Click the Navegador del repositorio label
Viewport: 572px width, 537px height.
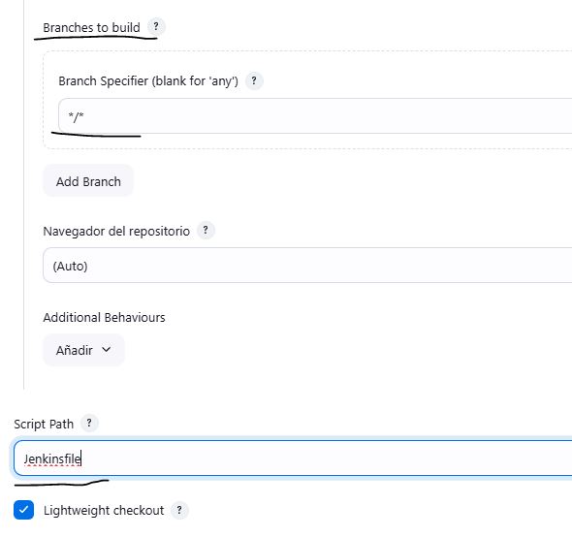click(x=116, y=231)
